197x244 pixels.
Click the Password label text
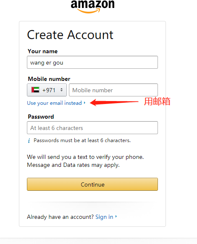click(x=41, y=117)
